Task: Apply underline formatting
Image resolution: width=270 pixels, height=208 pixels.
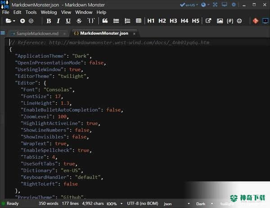Action: tap(68, 21)
